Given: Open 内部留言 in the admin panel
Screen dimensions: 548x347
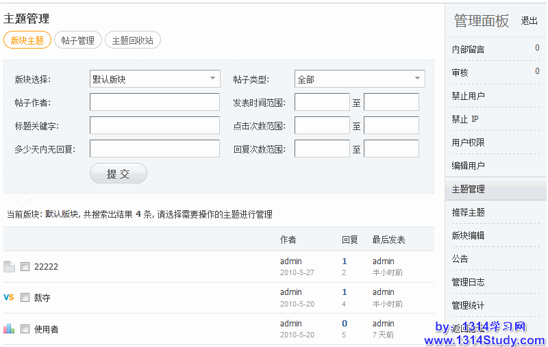Looking at the screenshot, I should [x=469, y=49].
